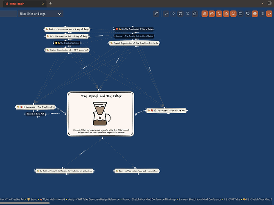
Task: Toggle the folder nodes icon
Action: click(240, 14)
